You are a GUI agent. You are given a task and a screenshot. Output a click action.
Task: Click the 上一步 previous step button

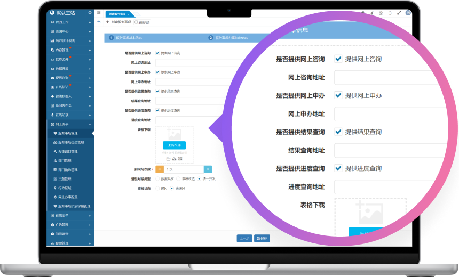pos(244,238)
